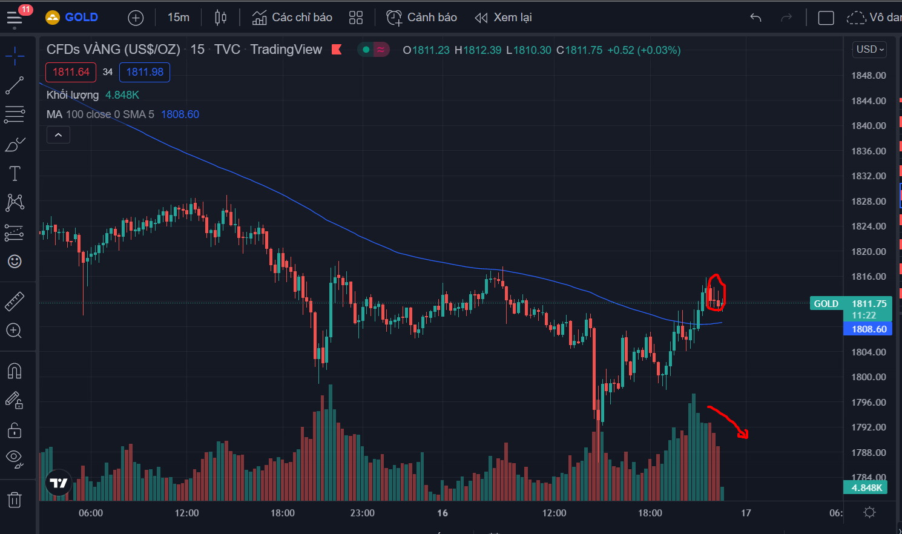Open the Fibonacci retracement tools
Viewport: 902px width, 534px height.
pyautogui.click(x=15, y=114)
